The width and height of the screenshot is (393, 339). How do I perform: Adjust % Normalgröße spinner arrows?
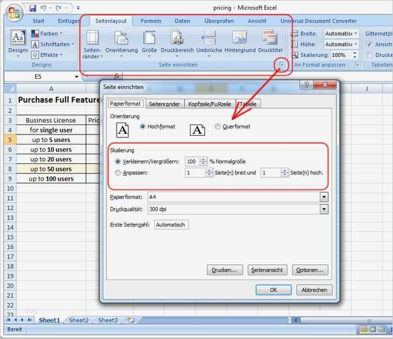(x=204, y=161)
